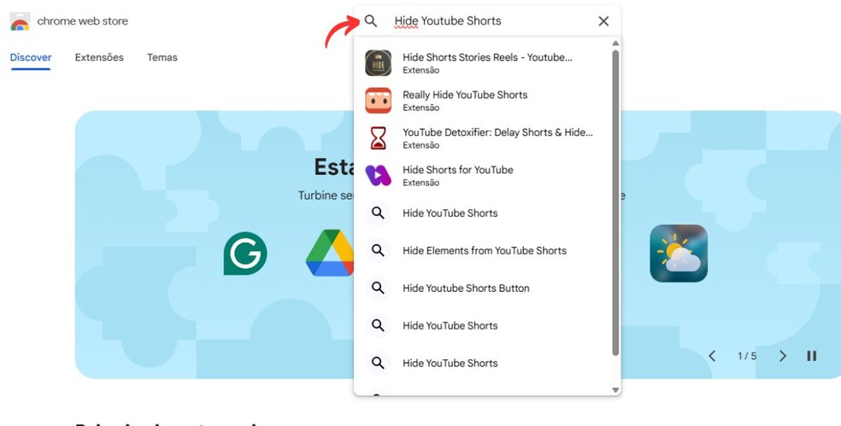Click the Hide Shorts Stories Reels extension icon
841x426 pixels.
click(378, 63)
